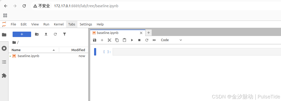Open the Kernel menu
Image resolution: width=281 pixels, height=101 pixels.
[59, 24]
